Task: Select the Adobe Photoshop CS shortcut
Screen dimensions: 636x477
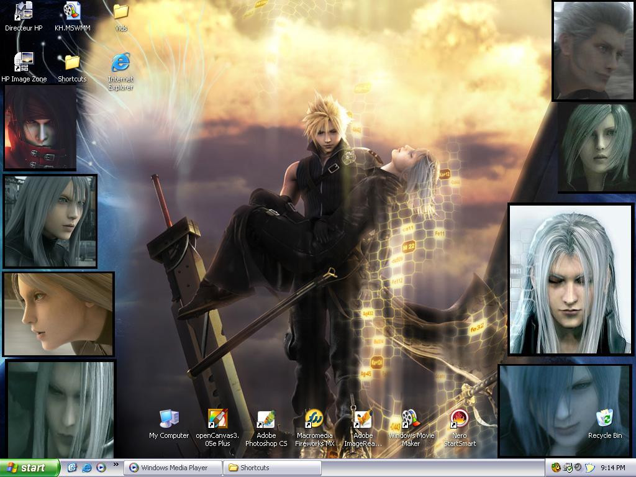Action: pos(266,429)
